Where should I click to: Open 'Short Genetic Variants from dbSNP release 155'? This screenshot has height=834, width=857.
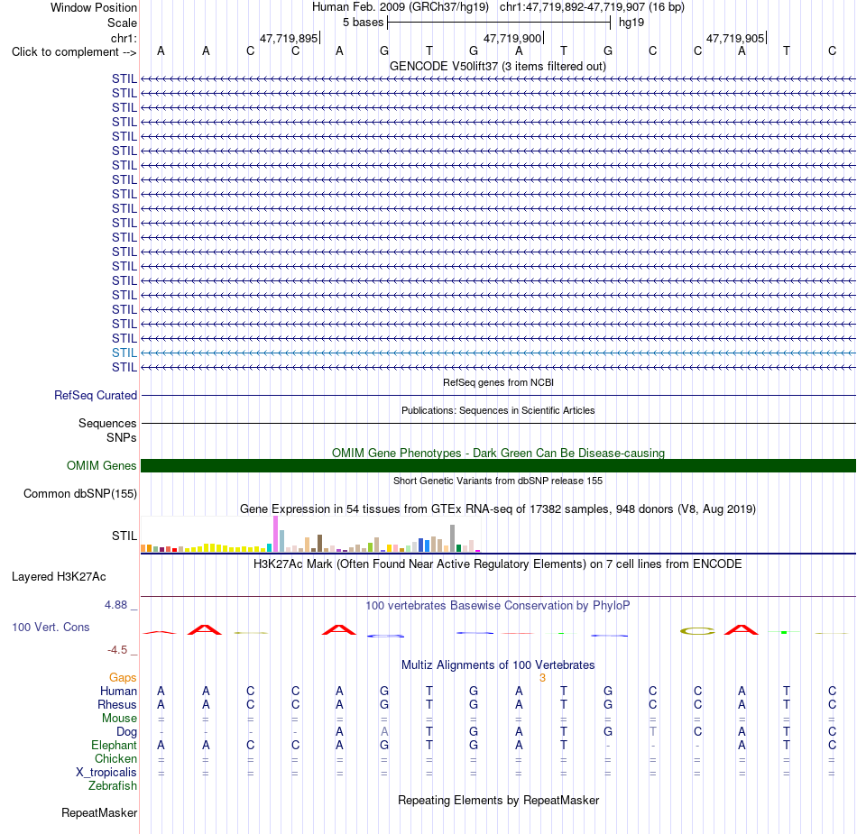click(498, 481)
